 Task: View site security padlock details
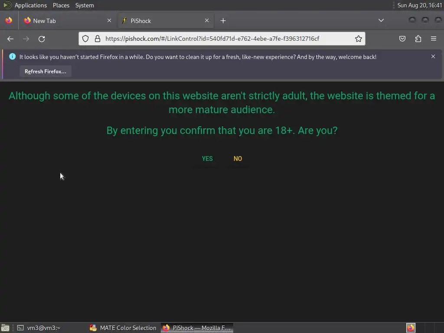click(98, 39)
